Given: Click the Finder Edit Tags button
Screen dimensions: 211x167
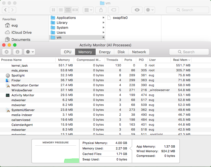Looking at the screenshot, I should click(x=113, y=10).
